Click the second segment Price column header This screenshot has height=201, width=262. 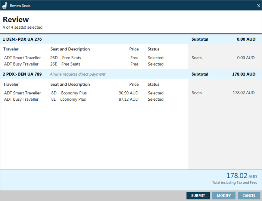pos(134,84)
